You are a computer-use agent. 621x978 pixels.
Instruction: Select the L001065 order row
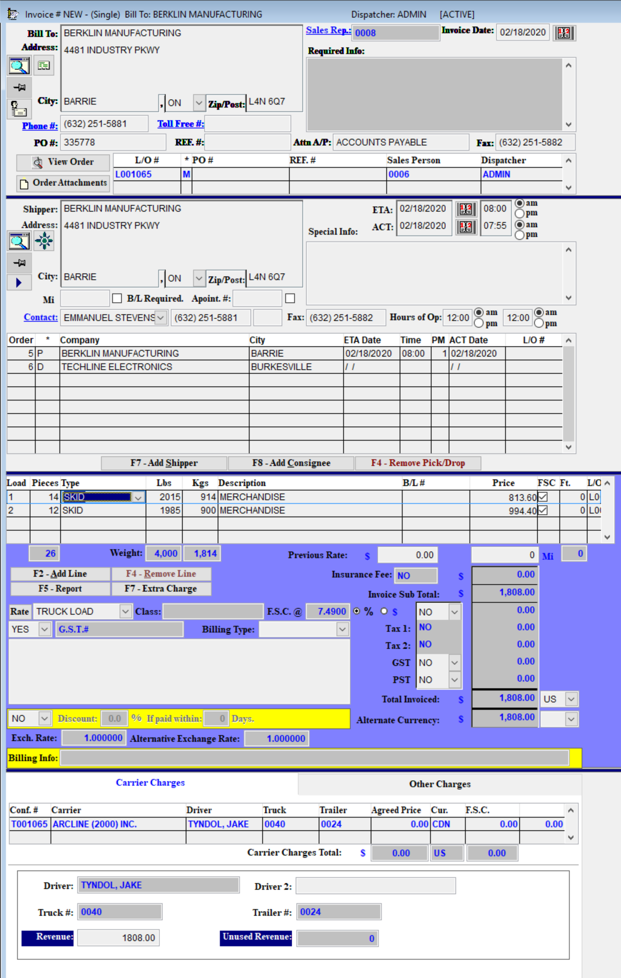pyautogui.click(x=338, y=174)
